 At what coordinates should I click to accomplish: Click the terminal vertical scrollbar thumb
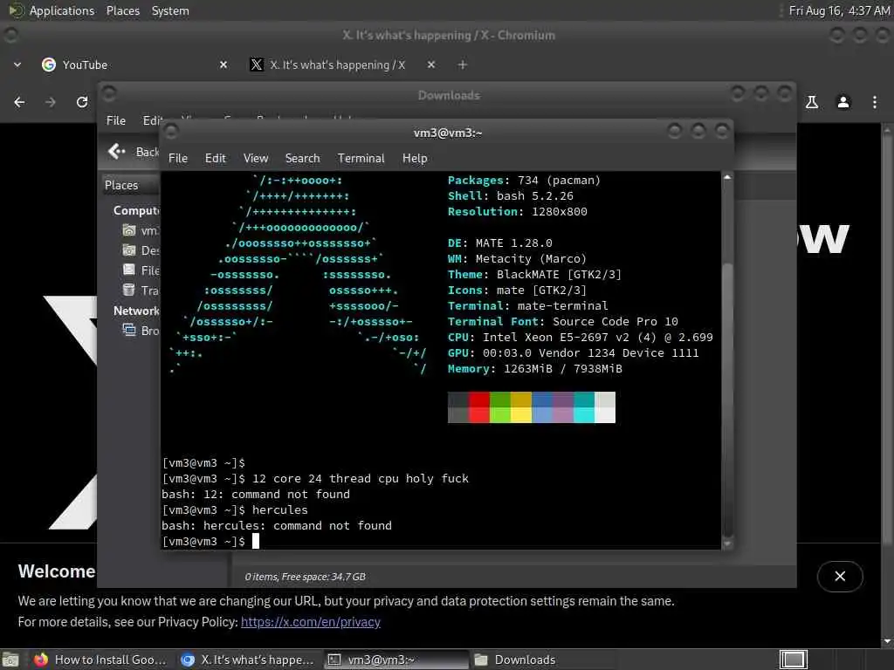coord(727,399)
